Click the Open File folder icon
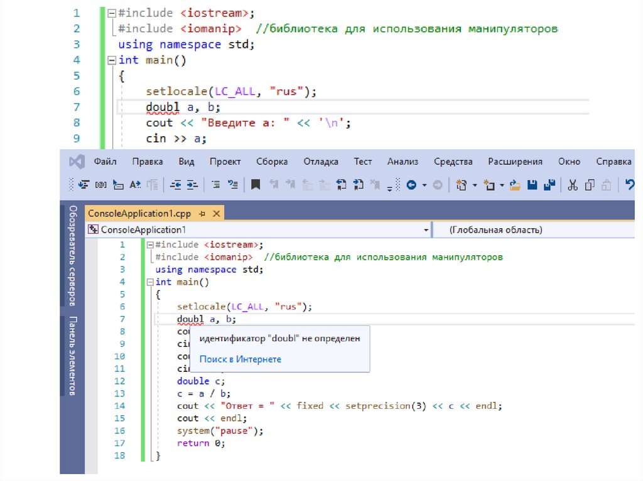The image size is (643, 481). click(x=516, y=185)
